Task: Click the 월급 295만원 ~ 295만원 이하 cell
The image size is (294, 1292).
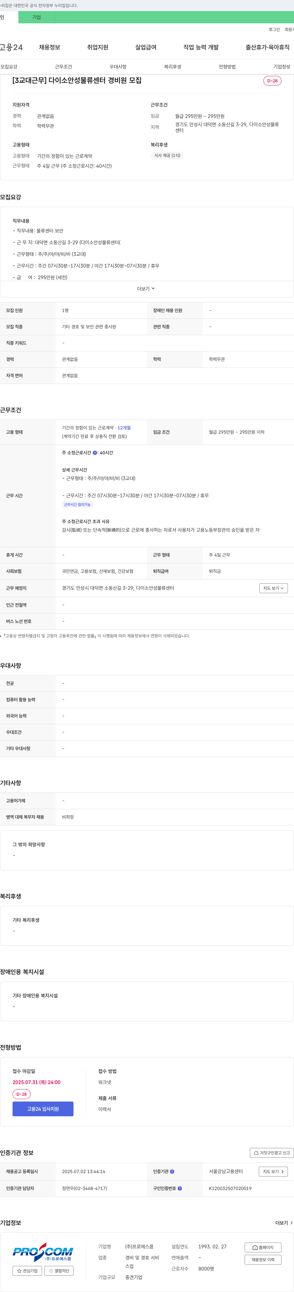Action: [x=236, y=432]
